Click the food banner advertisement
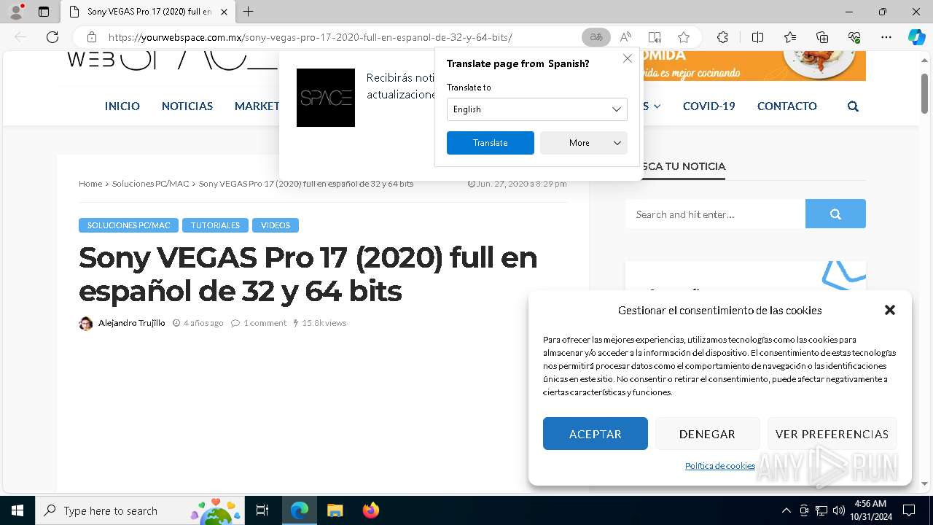The width and height of the screenshot is (933, 525). pos(754,66)
